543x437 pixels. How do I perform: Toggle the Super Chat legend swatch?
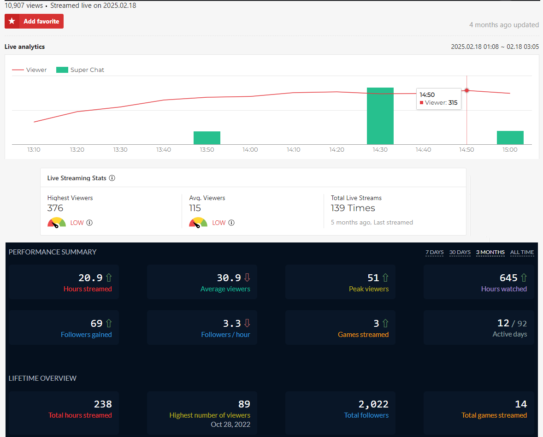(x=62, y=70)
